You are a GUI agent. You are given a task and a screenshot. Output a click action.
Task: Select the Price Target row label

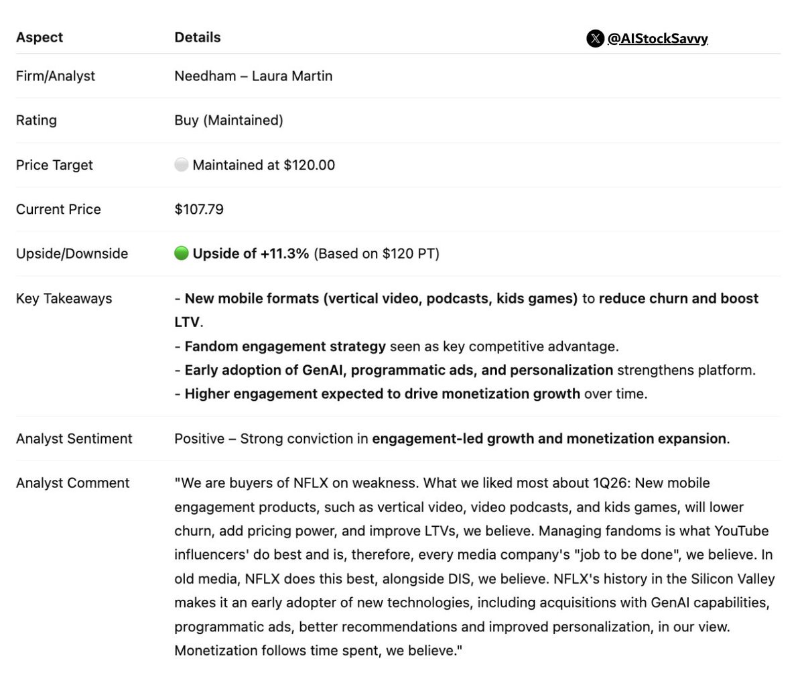(54, 165)
